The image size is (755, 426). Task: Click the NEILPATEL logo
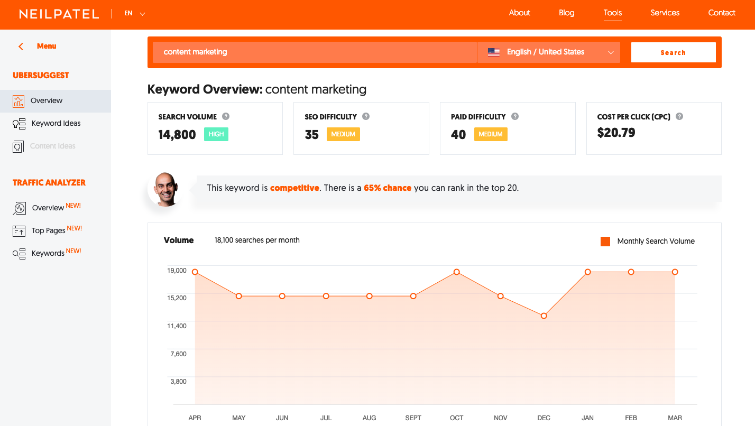coord(59,14)
